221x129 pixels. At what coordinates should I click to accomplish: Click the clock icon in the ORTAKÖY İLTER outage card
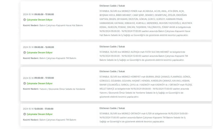(x=24, y=114)
